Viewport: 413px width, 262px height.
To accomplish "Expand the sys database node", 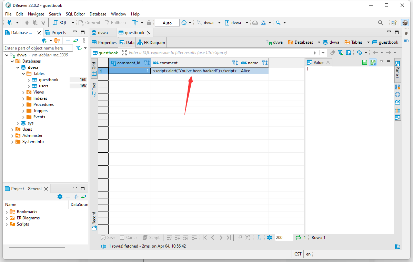I will click(18, 123).
